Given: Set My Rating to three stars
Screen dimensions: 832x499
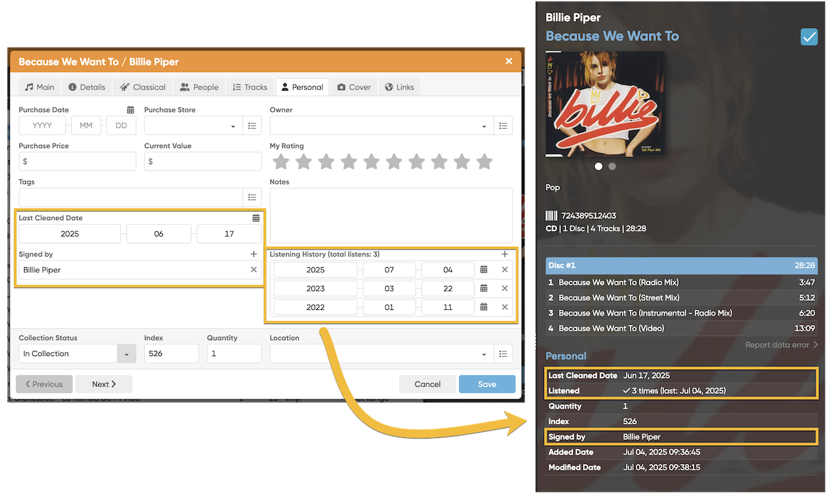Looking at the screenshot, I should click(326, 162).
